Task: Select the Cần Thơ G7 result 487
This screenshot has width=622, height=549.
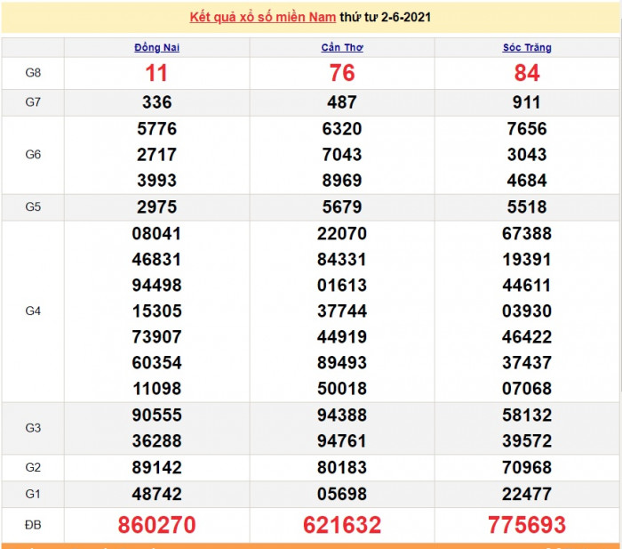Action: [x=342, y=102]
